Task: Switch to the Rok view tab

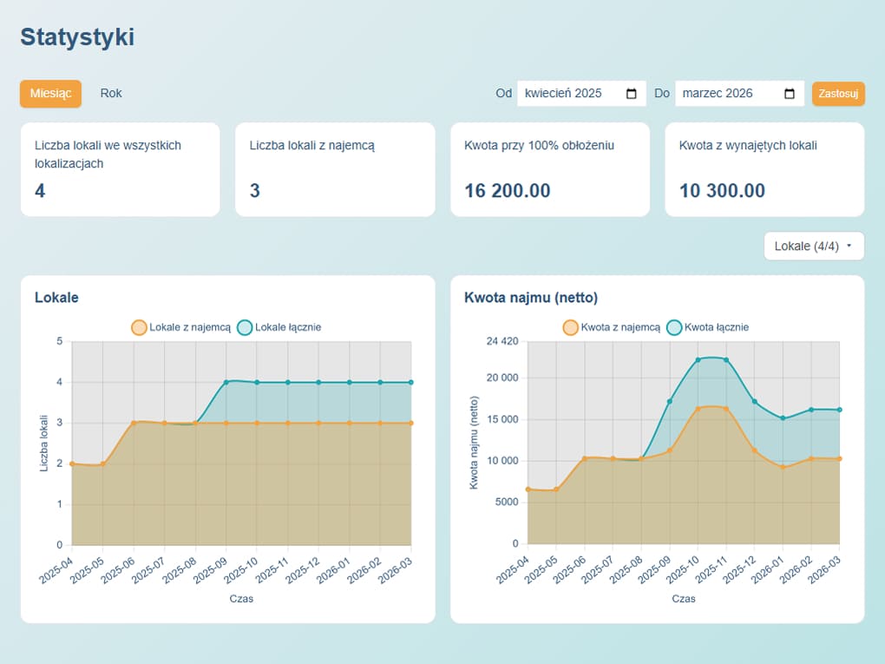Action: (111, 94)
